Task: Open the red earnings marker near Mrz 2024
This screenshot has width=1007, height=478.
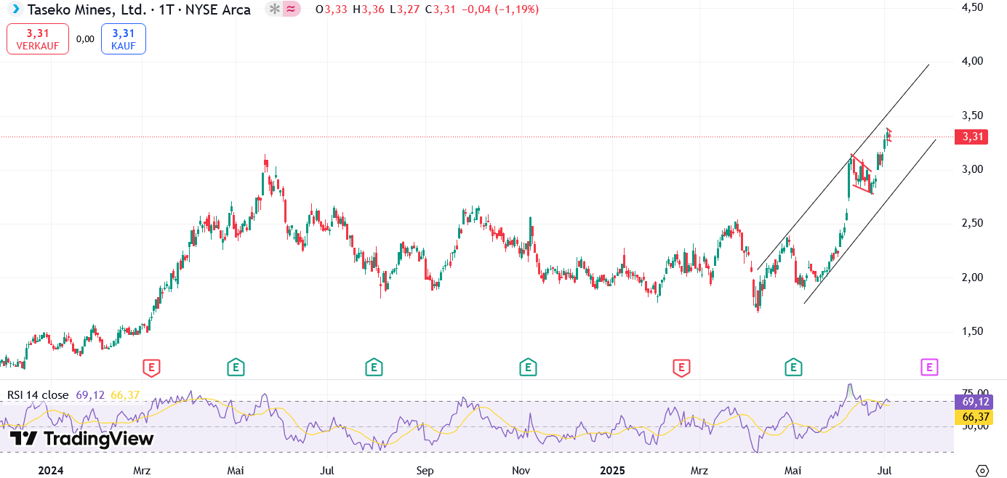Action: (151, 368)
